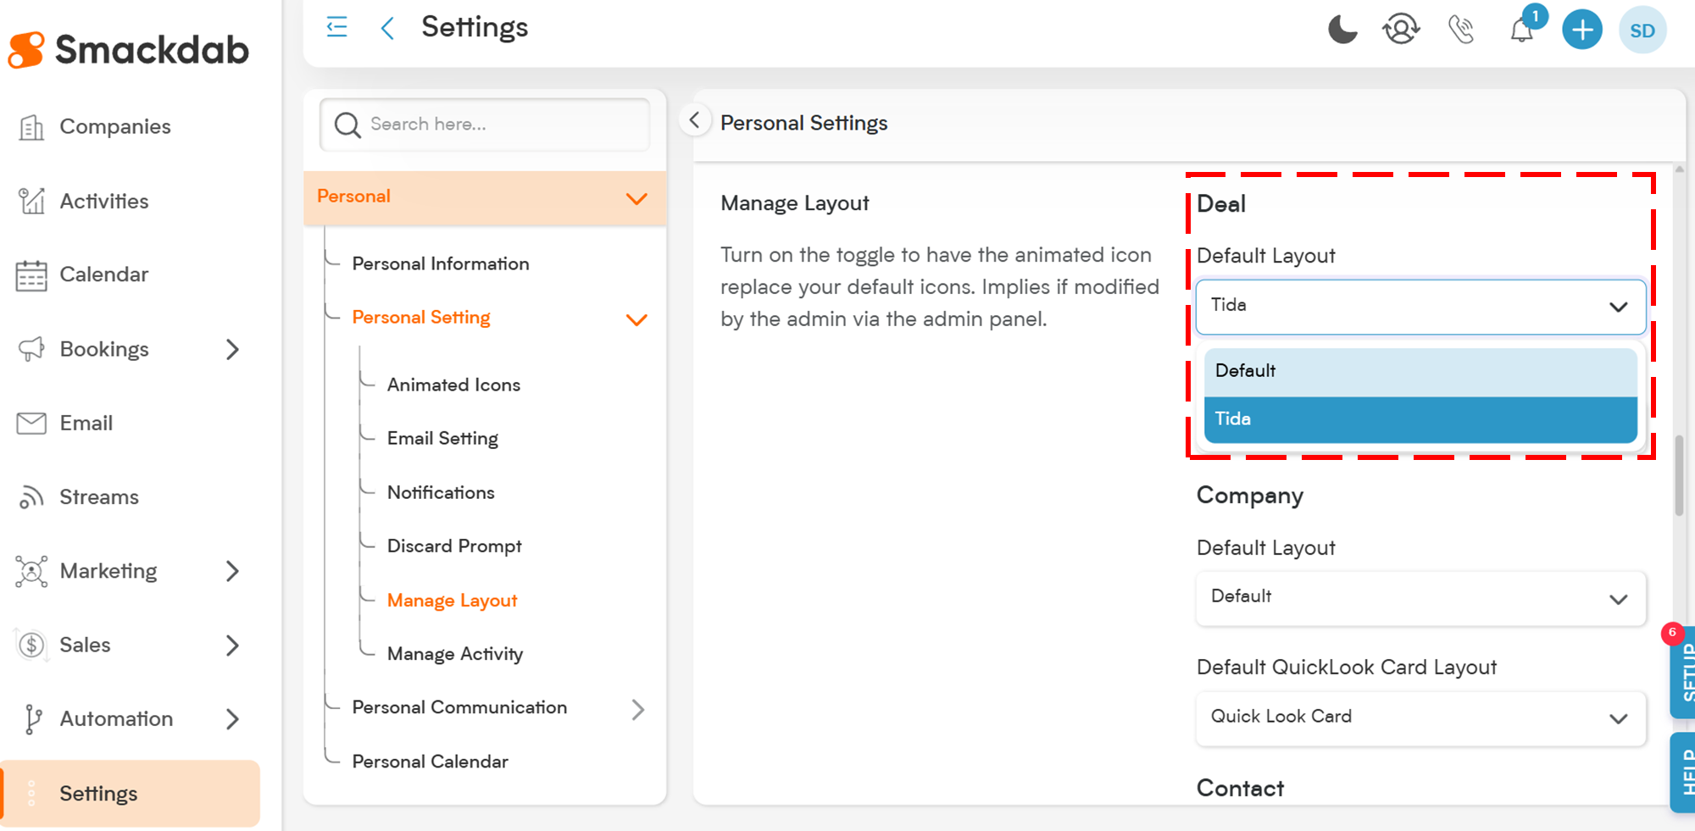
Task: Go to Companies in the sidebar
Action: [x=114, y=127]
